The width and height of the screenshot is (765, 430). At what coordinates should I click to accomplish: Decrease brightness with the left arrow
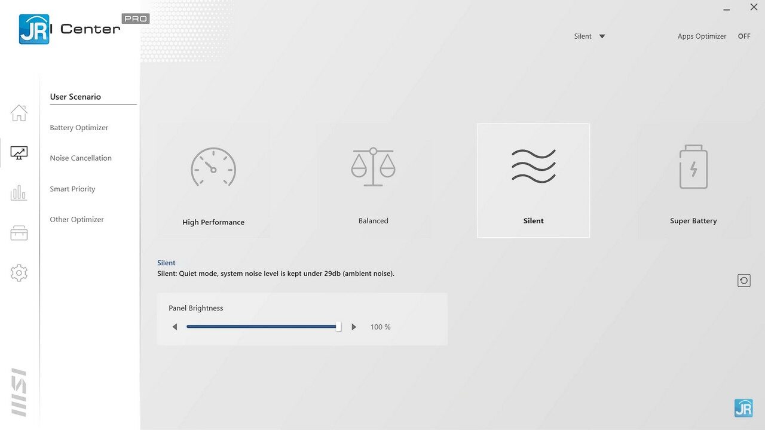pos(175,327)
